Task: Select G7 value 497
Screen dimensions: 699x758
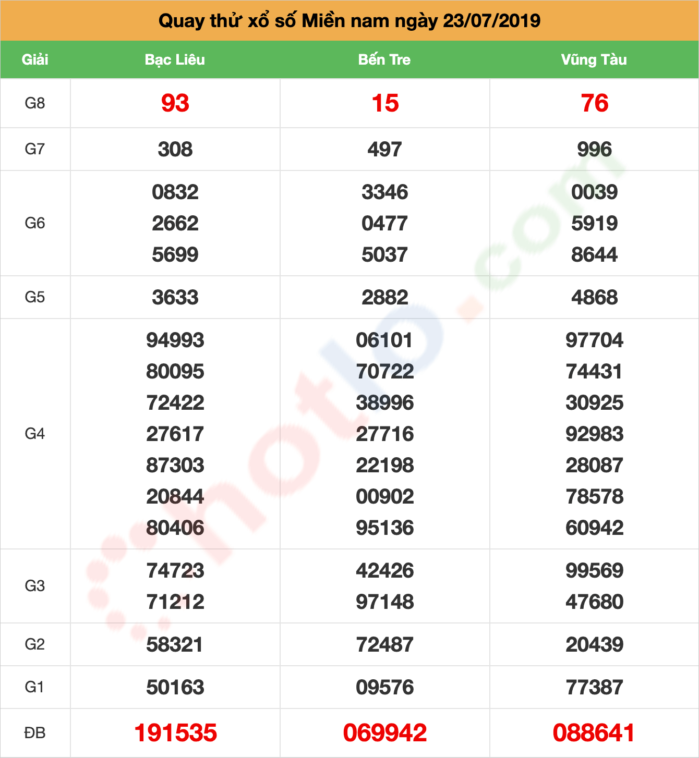Action: coord(385,150)
